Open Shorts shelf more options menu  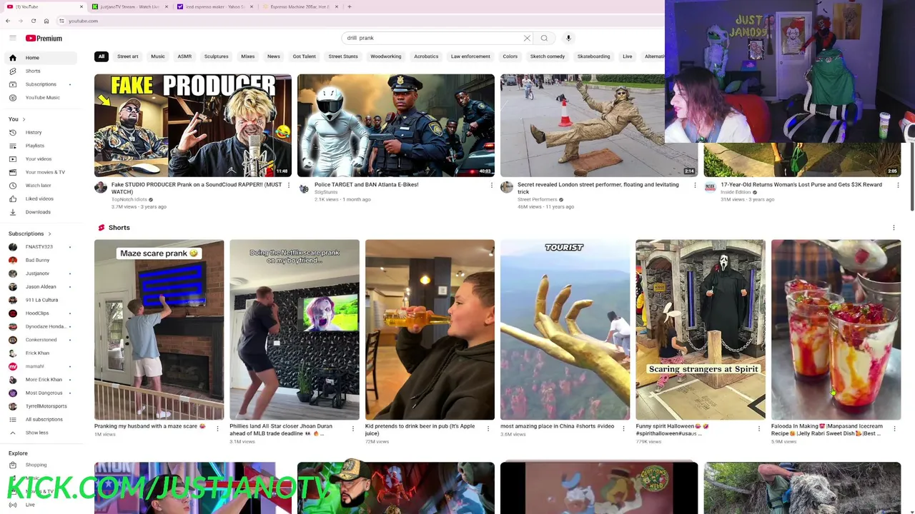point(894,228)
